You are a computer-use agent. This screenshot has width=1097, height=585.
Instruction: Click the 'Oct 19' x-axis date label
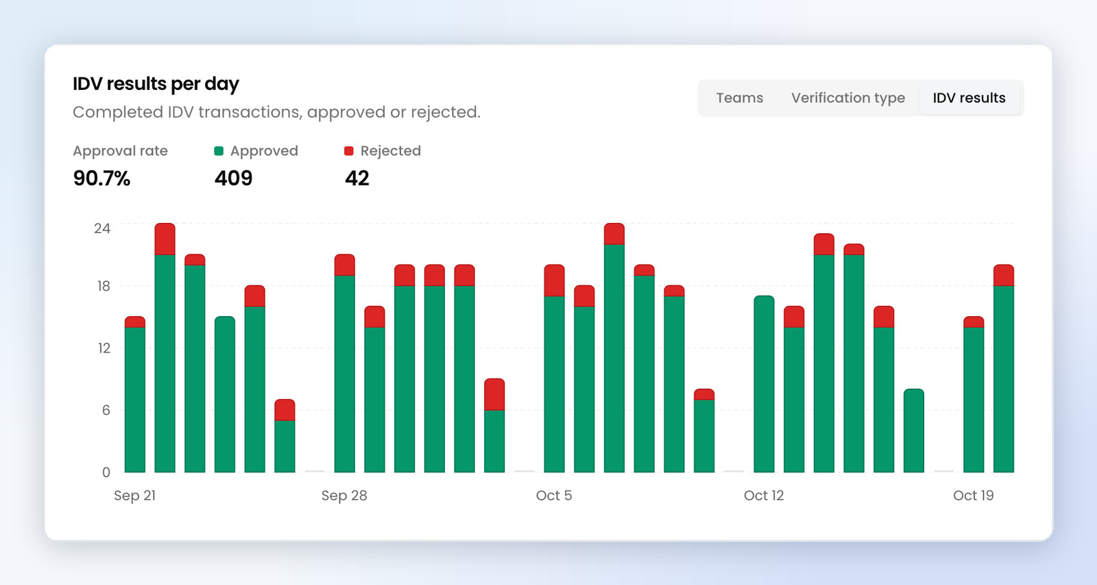click(x=974, y=495)
